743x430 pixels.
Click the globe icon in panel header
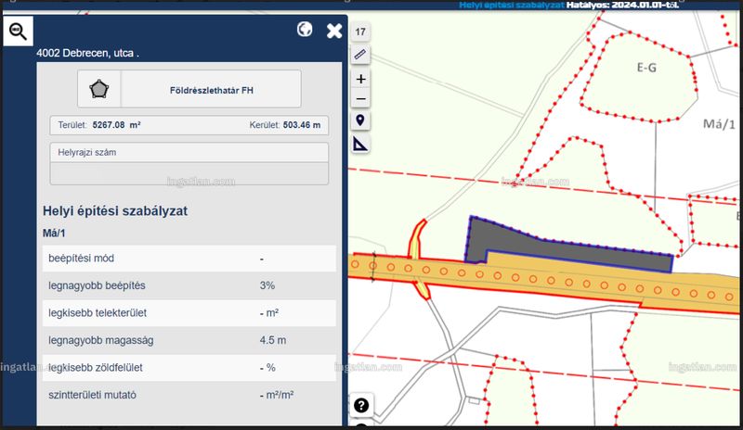(x=305, y=30)
